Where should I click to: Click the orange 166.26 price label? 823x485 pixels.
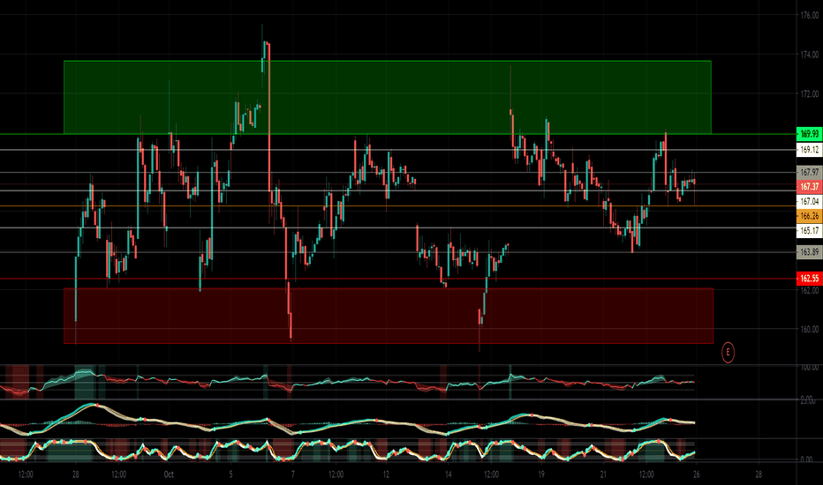click(x=810, y=216)
